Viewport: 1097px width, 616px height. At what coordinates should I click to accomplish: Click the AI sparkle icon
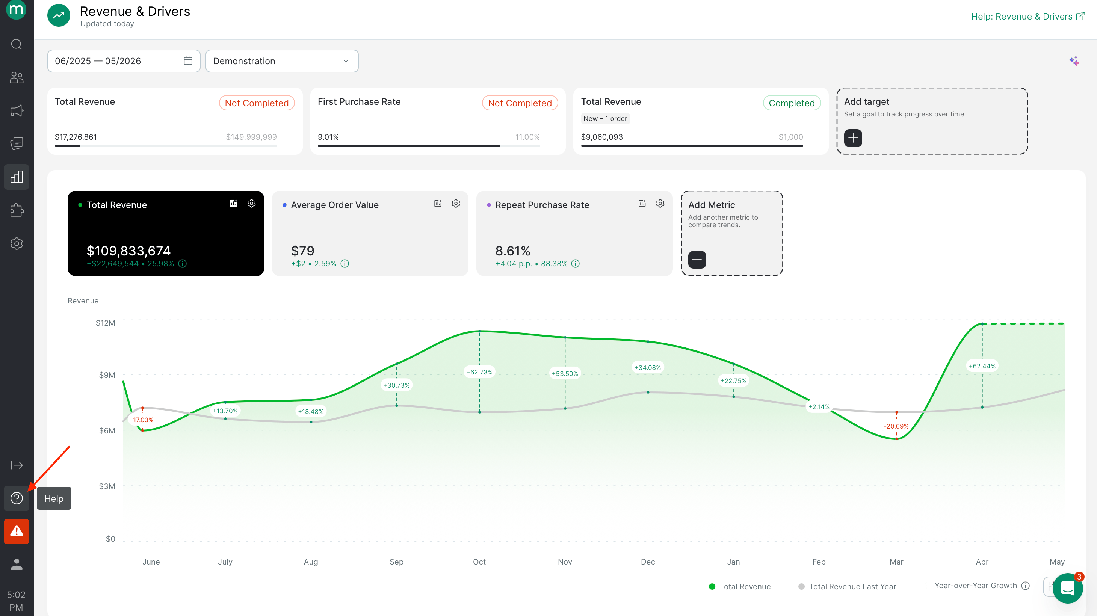tap(1074, 61)
